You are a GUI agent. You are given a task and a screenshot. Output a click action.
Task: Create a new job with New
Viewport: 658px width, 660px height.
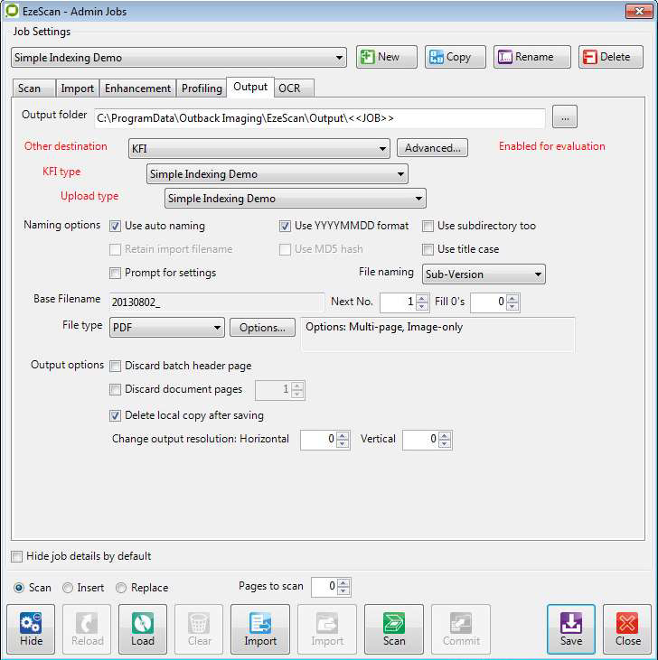[387, 57]
